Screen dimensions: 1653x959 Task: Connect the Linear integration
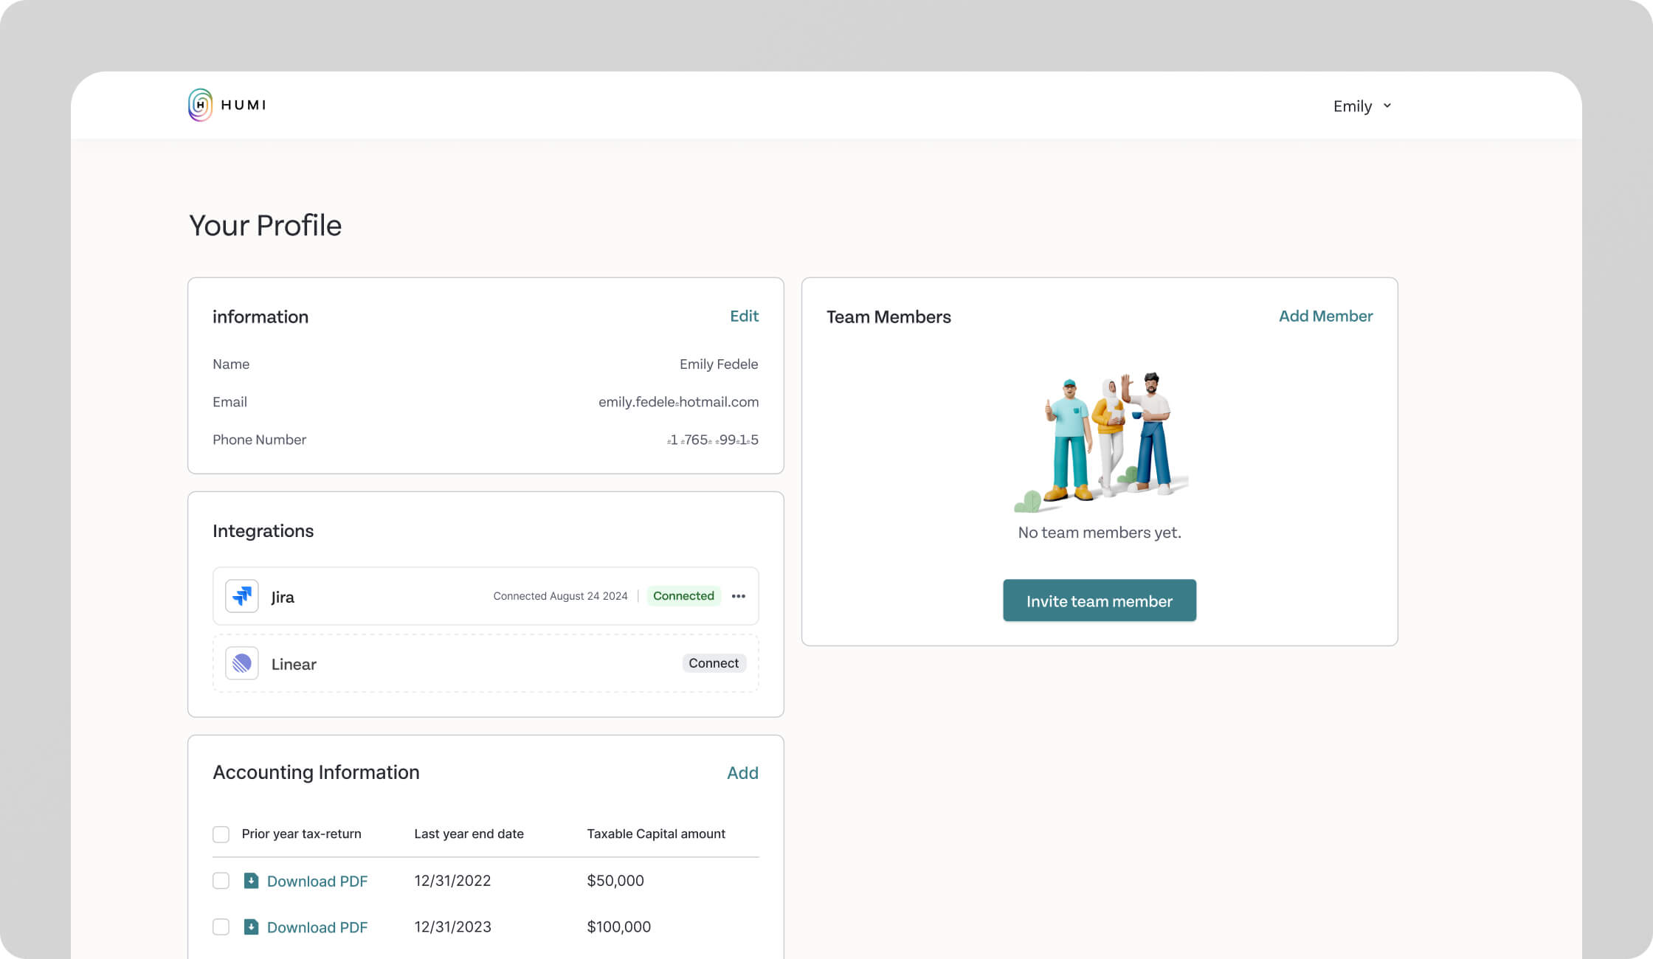713,663
